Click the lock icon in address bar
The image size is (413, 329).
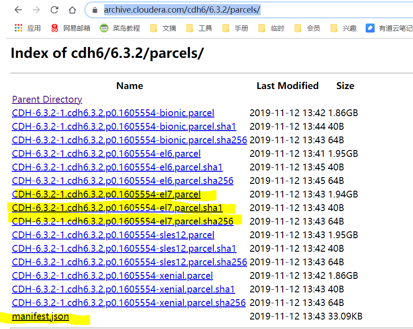pos(95,10)
